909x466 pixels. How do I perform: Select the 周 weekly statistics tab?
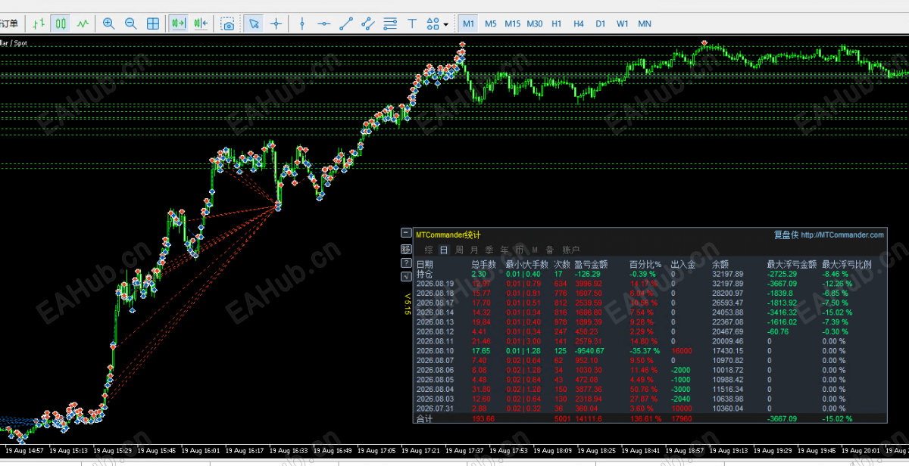click(x=459, y=250)
